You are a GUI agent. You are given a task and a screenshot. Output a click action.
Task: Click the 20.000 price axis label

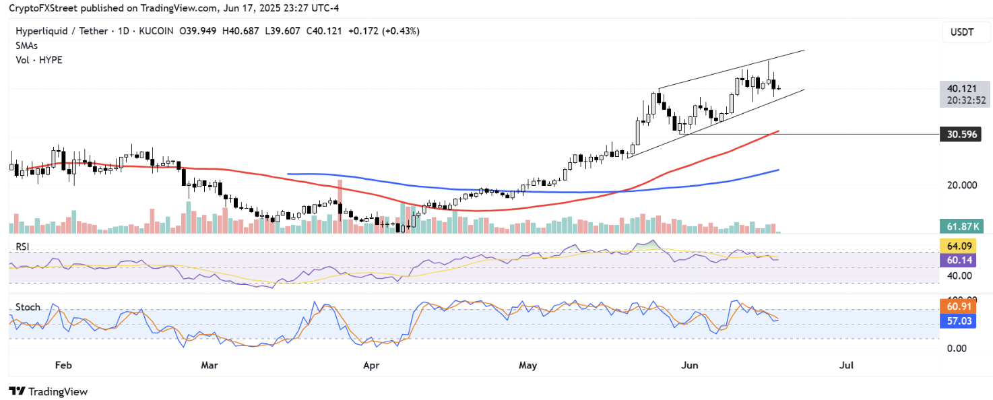coord(961,185)
